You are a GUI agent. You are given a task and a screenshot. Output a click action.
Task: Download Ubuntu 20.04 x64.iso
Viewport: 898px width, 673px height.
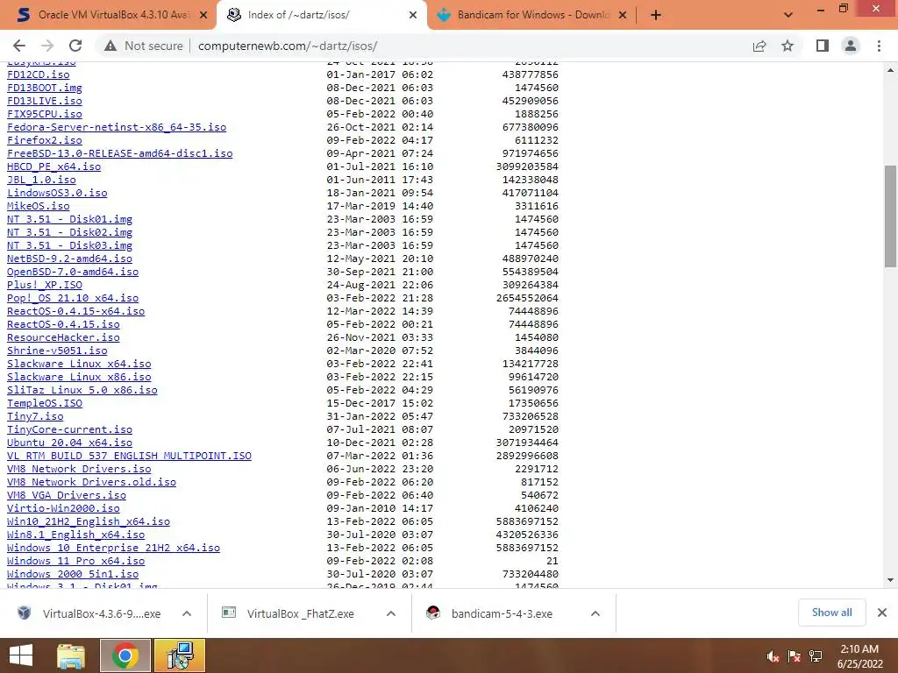[70, 443]
